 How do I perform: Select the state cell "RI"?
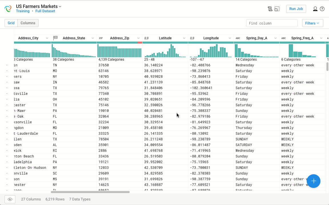(55, 151)
